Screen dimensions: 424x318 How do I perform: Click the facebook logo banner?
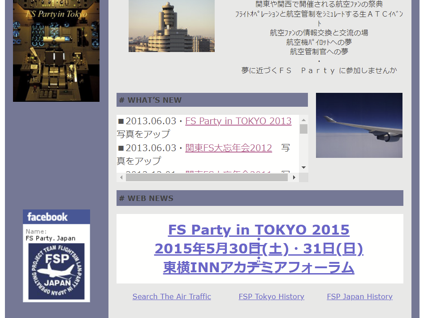(x=56, y=217)
